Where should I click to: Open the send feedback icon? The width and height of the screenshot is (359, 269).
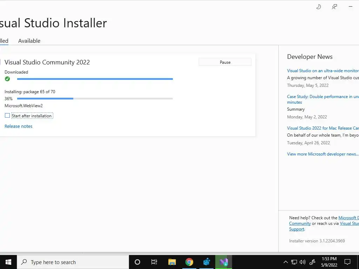[x=334, y=7]
